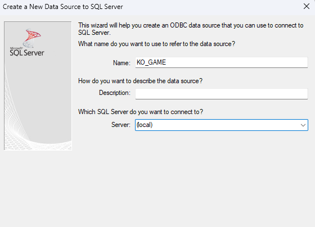Click the empty dialog area below Server
The height and width of the screenshot is (227, 315).
coord(193,179)
